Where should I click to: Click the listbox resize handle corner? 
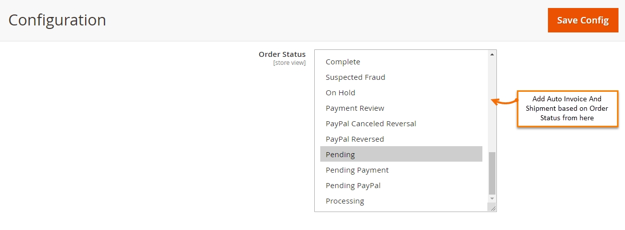coord(493,209)
